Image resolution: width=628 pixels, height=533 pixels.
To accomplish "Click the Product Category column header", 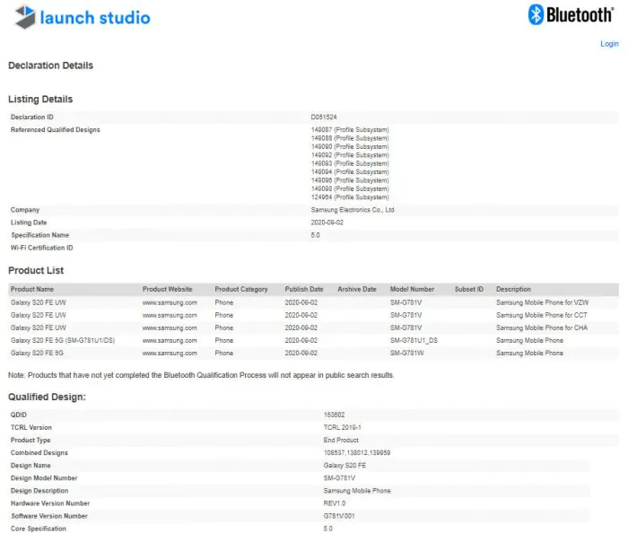I will [x=241, y=289].
